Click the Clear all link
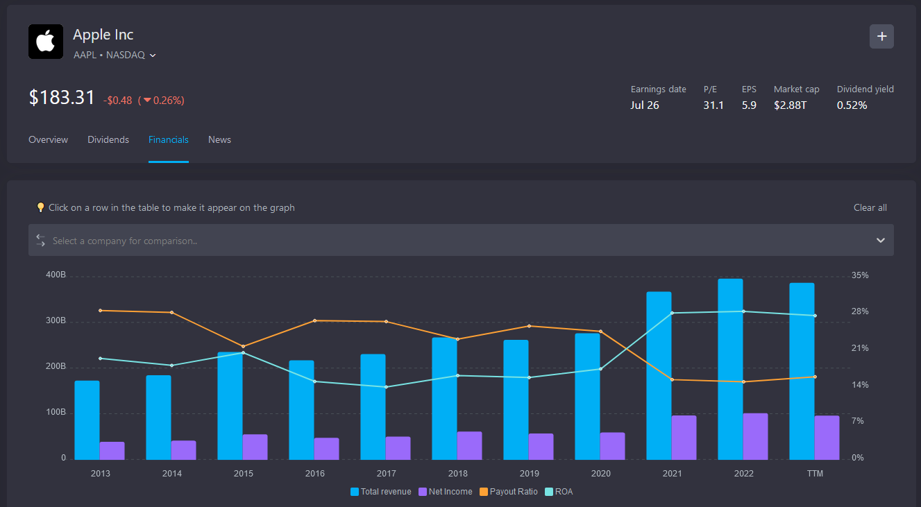921x507 pixels. point(870,207)
